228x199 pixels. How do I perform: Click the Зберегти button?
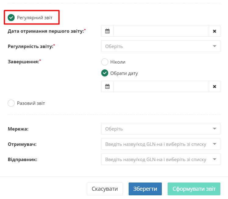tap(145, 189)
